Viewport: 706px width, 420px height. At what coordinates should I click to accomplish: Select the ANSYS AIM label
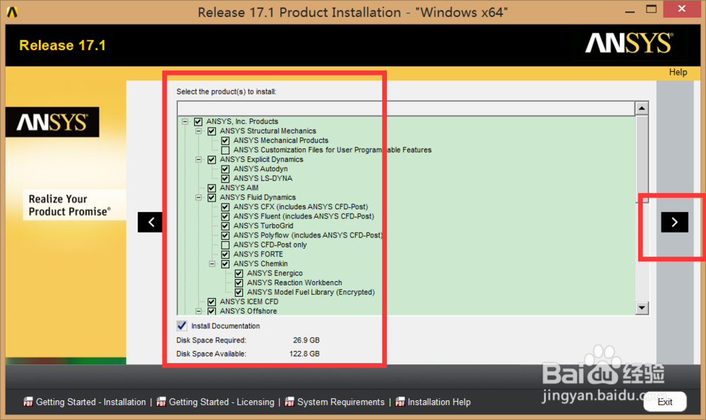pos(239,187)
